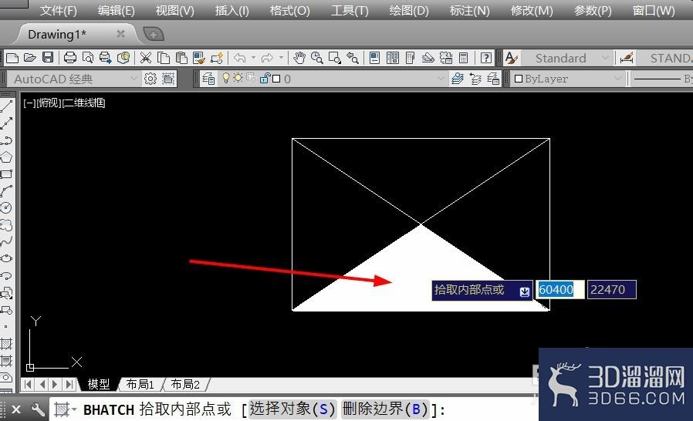Paste clipboard with the Paste icon

[x=181, y=58]
